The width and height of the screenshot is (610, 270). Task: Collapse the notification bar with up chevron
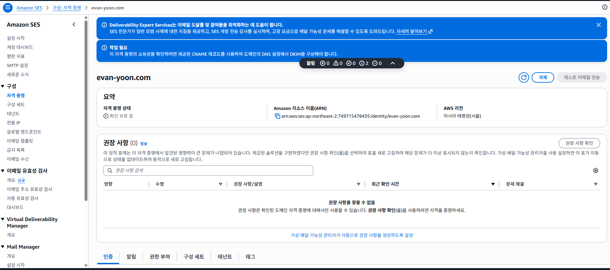pyautogui.click(x=392, y=63)
